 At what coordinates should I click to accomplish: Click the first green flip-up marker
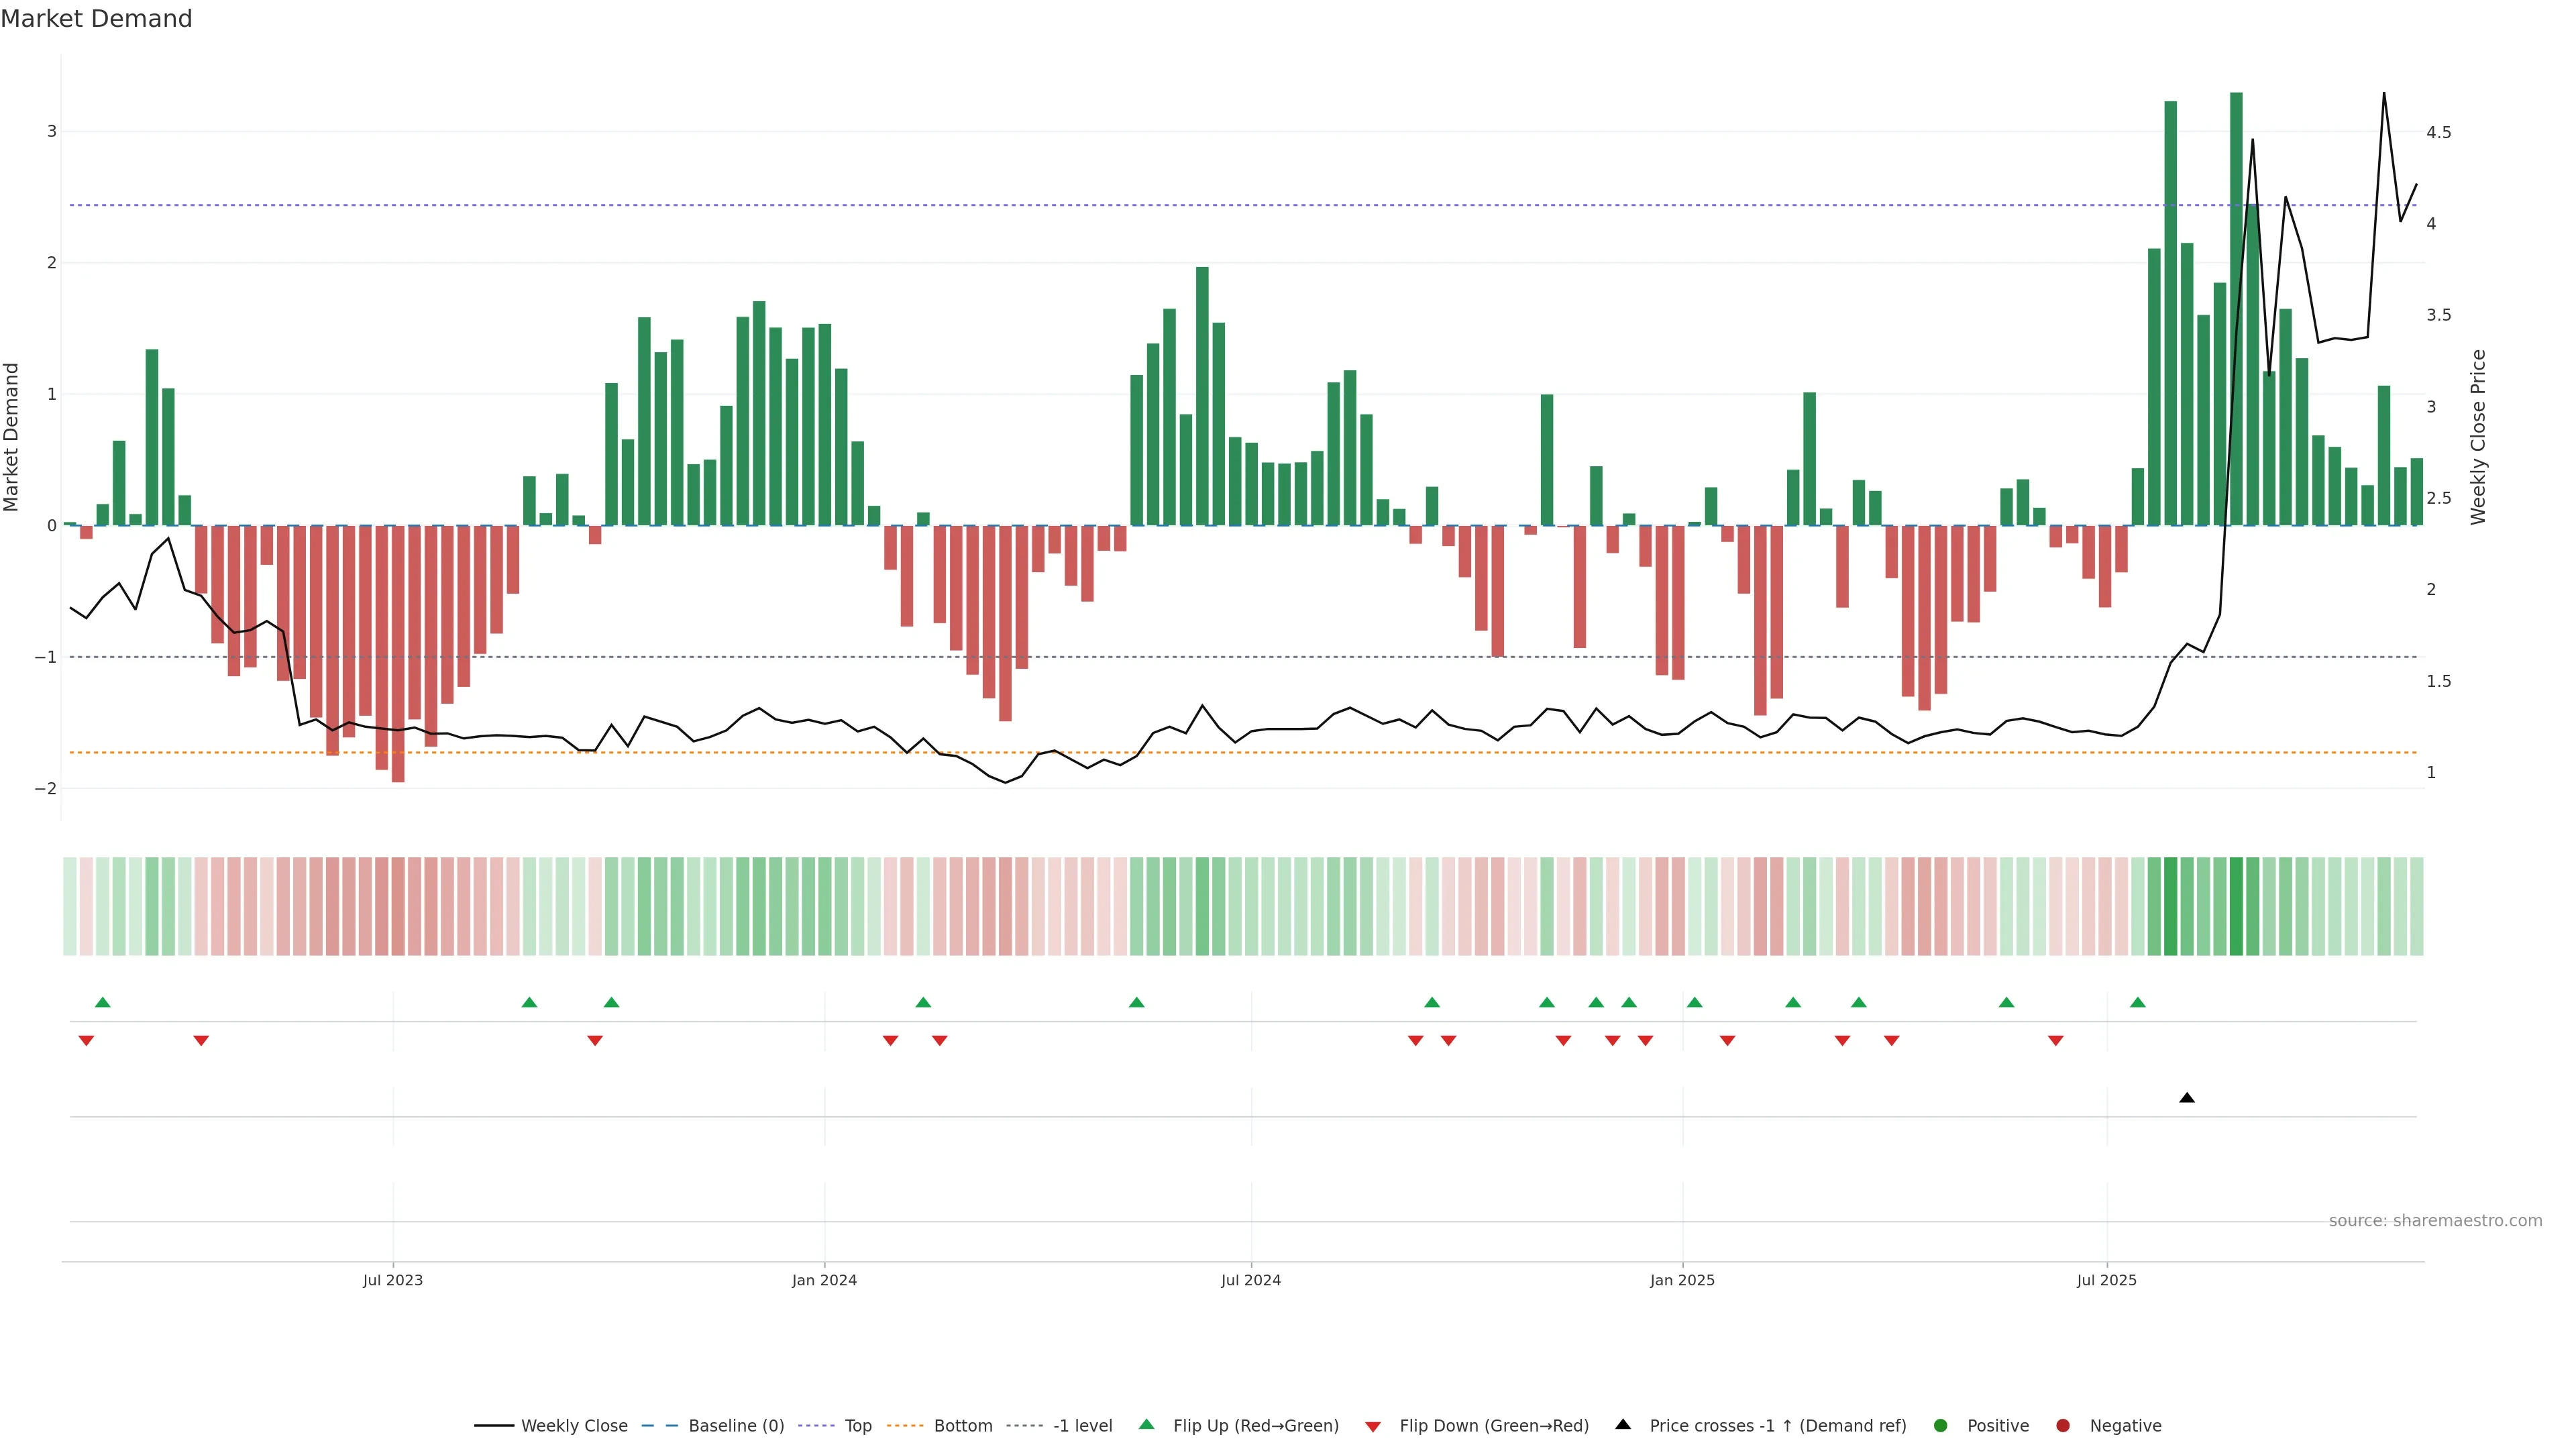point(102,1002)
